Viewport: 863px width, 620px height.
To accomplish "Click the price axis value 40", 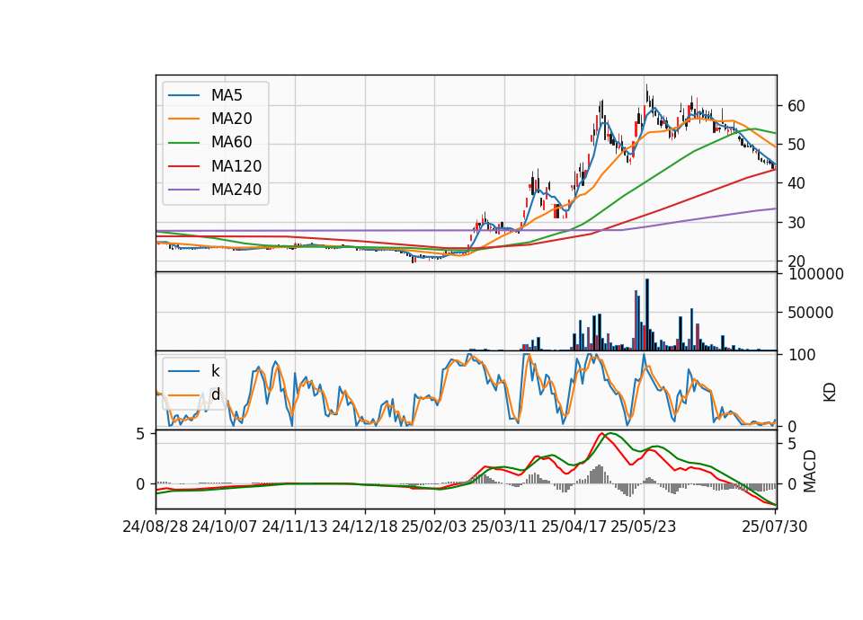I will (x=796, y=183).
